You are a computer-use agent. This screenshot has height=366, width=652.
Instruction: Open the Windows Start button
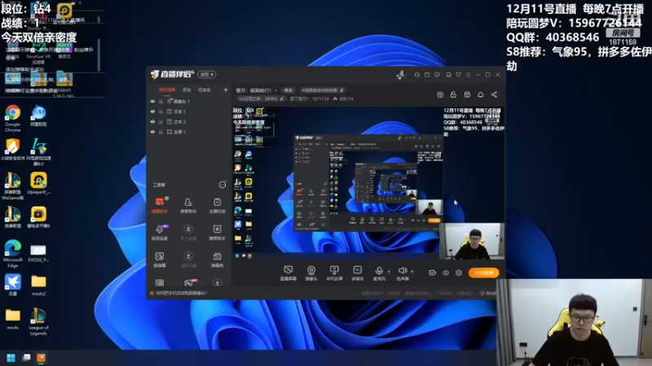tap(11, 358)
